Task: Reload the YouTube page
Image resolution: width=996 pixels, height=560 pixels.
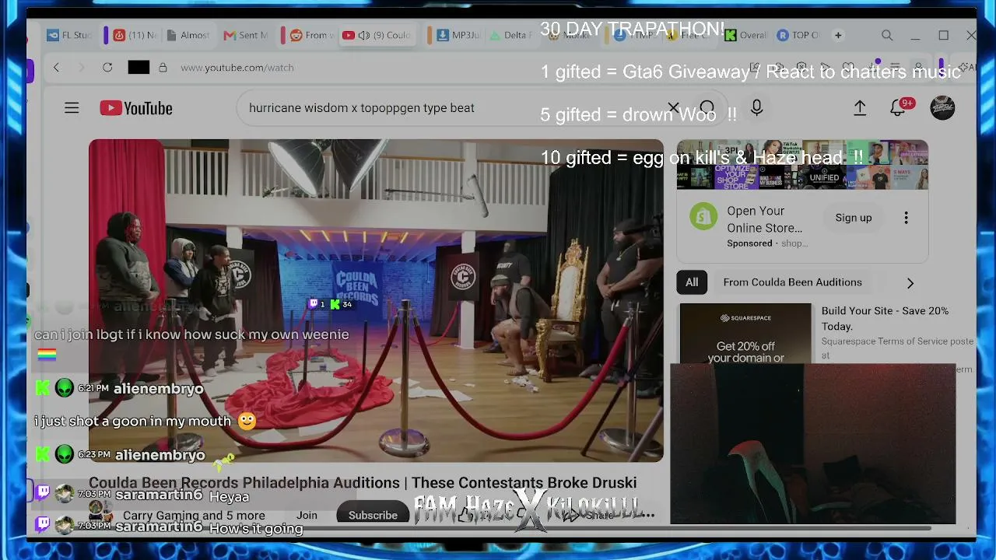Action: click(x=107, y=68)
